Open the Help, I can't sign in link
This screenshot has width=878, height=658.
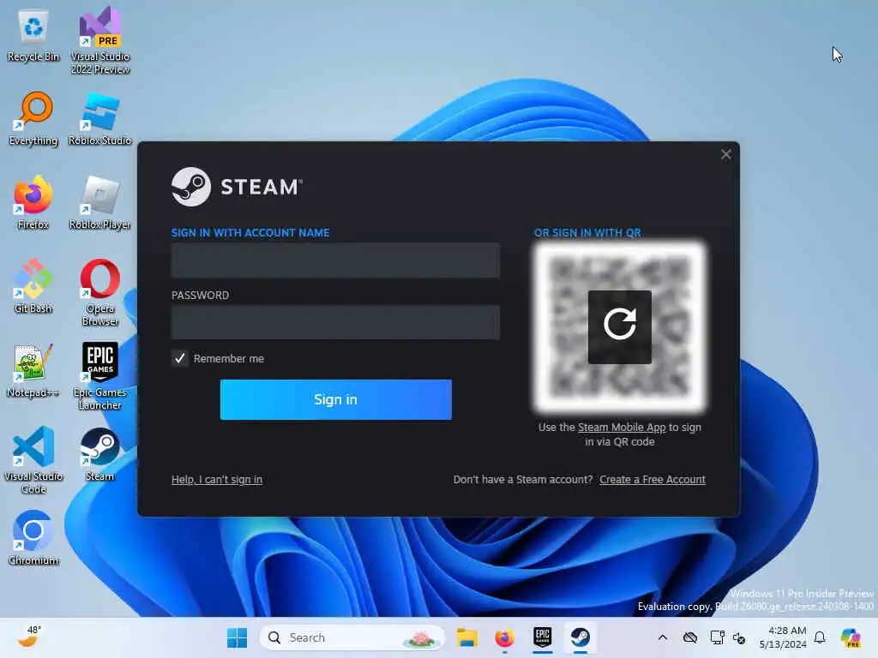point(217,480)
